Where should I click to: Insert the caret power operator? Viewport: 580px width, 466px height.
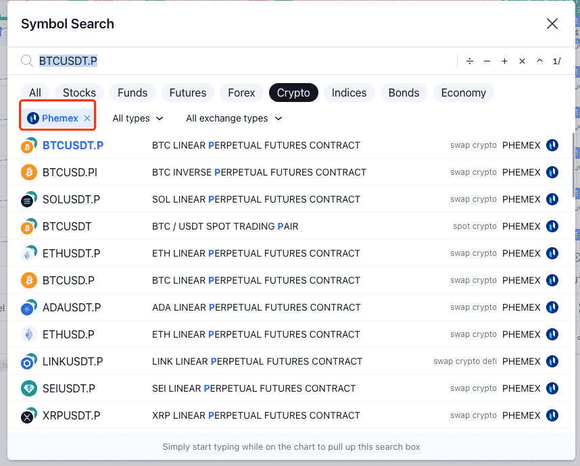[x=539, y=61]
